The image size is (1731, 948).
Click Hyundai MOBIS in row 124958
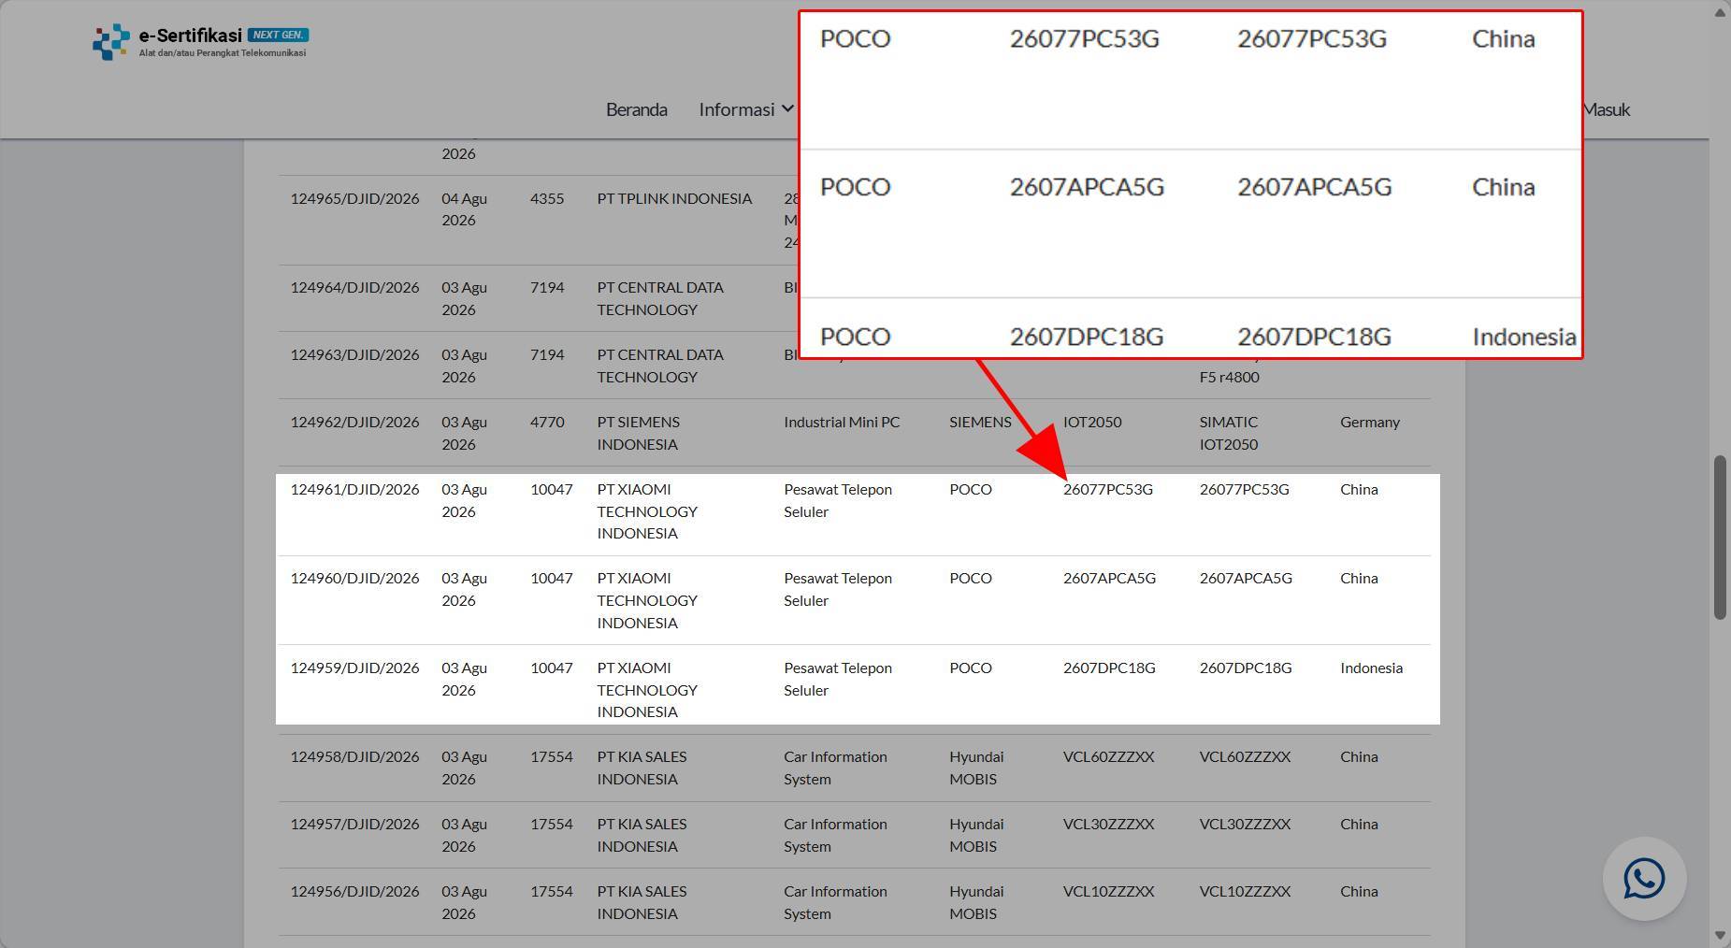(x=976, y=768)
